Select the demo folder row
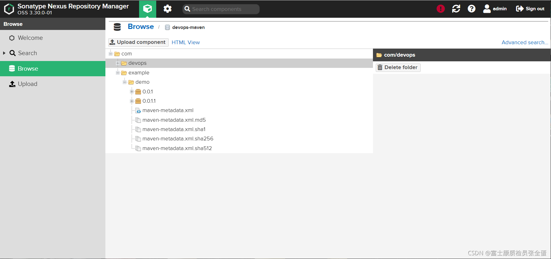551x259 pixels. point(239,82)
